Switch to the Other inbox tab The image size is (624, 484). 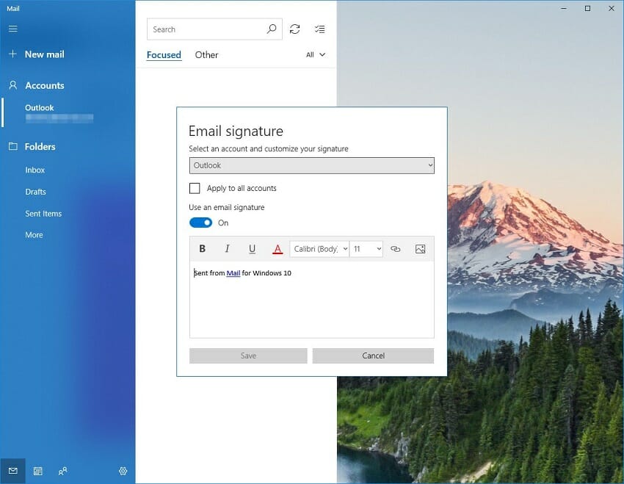click(206, 55)
